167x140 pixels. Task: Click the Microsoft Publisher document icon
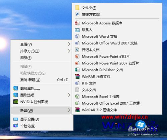tap(77, 70)
